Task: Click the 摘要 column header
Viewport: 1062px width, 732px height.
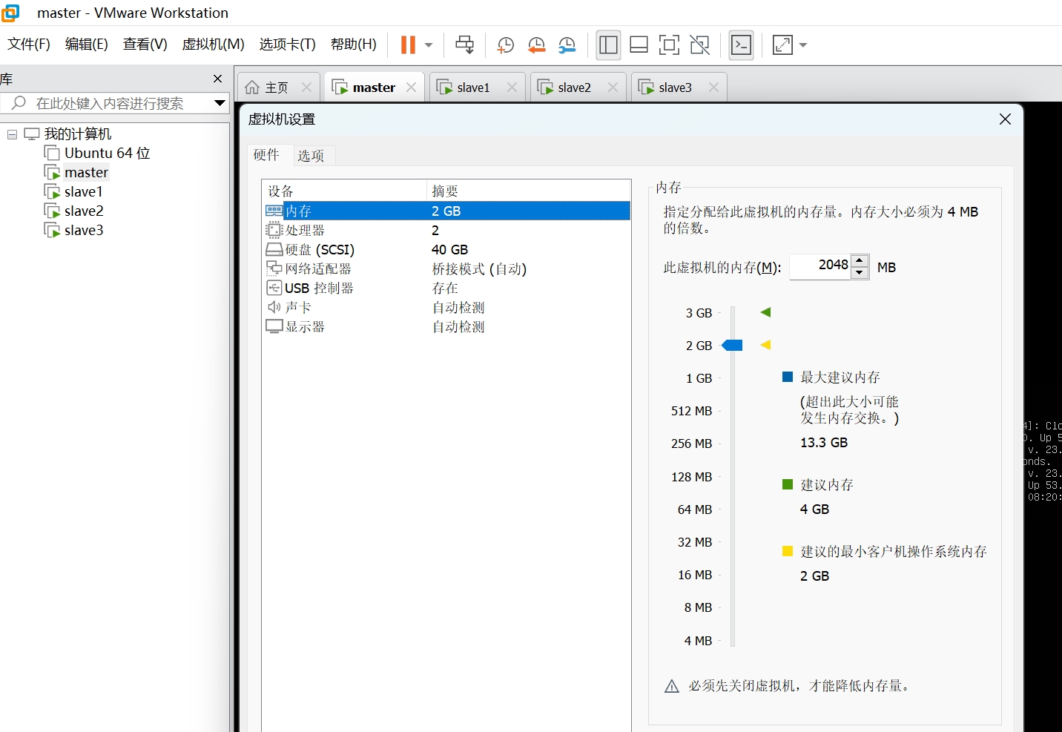Action: coord(529,191)
